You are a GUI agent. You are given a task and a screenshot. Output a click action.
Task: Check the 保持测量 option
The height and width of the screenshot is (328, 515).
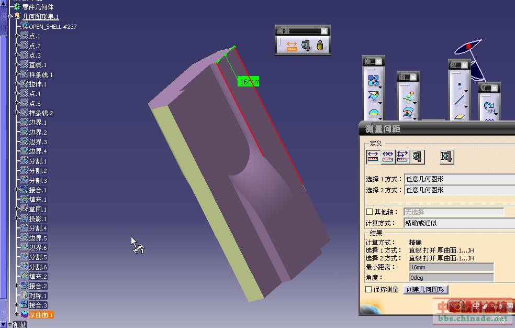coord(369,289)
